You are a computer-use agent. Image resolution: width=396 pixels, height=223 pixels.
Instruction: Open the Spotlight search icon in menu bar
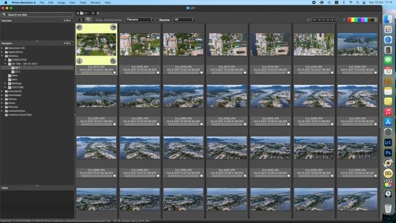coord(358,2)
